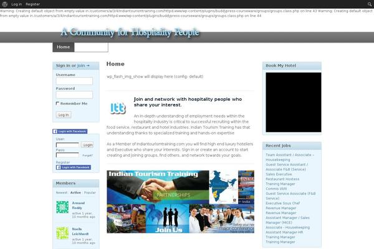Viewport: 374px width, 249px height.
Task: Focus the Password input field
Action: tap(74, 95)
